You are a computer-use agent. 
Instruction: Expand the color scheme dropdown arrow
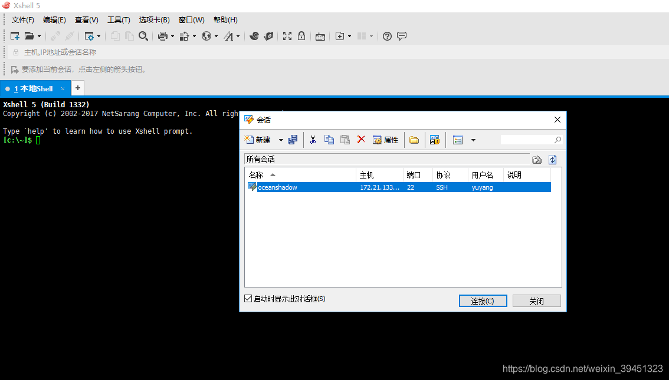pos(194,36)
